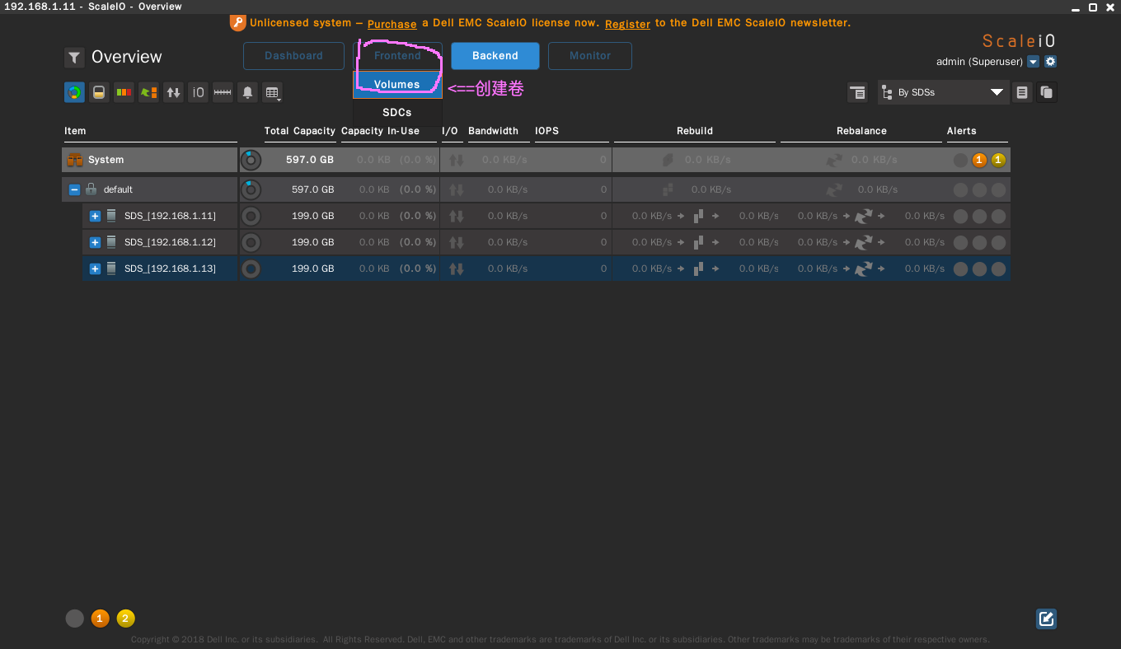The width and height of the screenshot is (1121, 649).
Task: Switch to the capacity utilization tank view icon
Action: pos(99,92)
